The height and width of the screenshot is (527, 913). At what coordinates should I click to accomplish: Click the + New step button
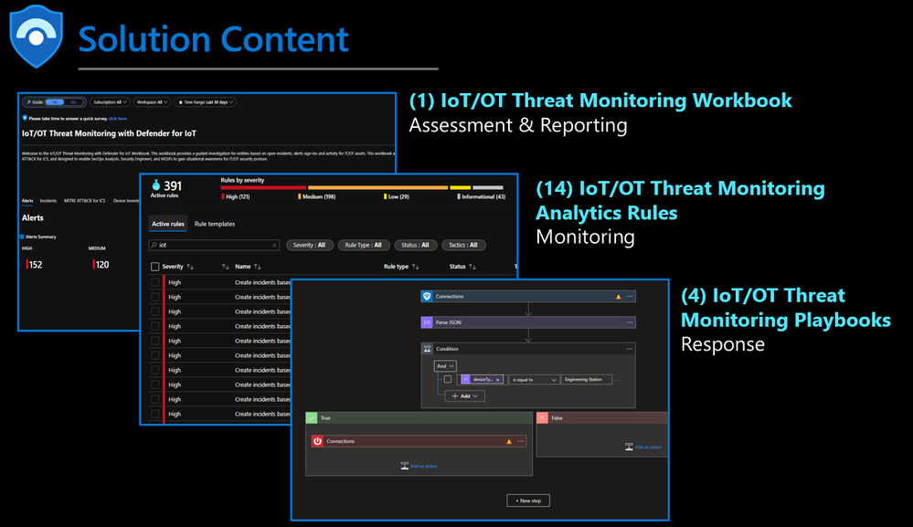(x=528, y=501)
